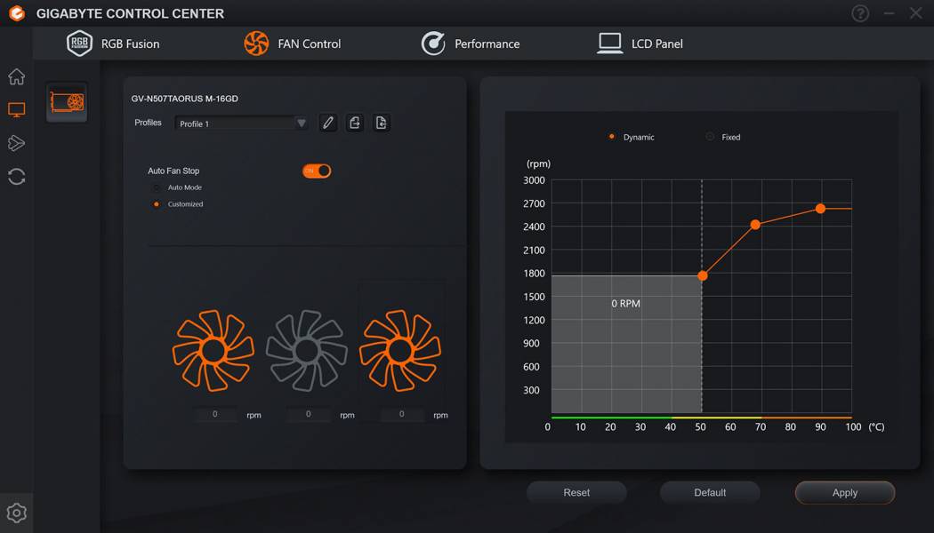Open the arrow-shaped sidebar icon
Screen dimensions: 934x533
[x=17, y=143]
